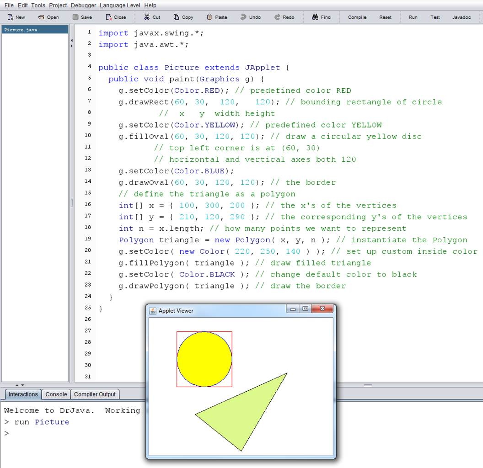
Task: Click 'drawOval' in line 14
Action: [149, 182]
